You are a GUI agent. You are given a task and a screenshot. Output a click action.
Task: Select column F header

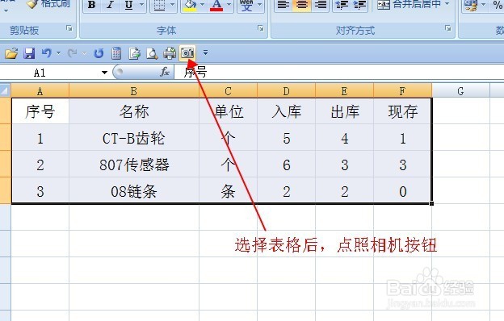pyautogui.click(x=402, y=91)
